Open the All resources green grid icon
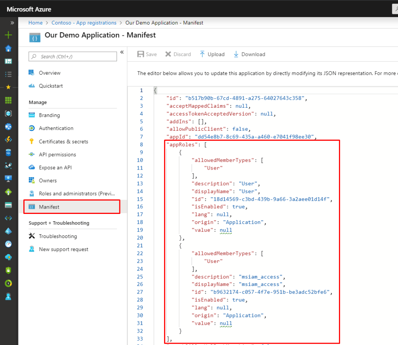This screenshot has height=345, width=398. click(9, 100)
